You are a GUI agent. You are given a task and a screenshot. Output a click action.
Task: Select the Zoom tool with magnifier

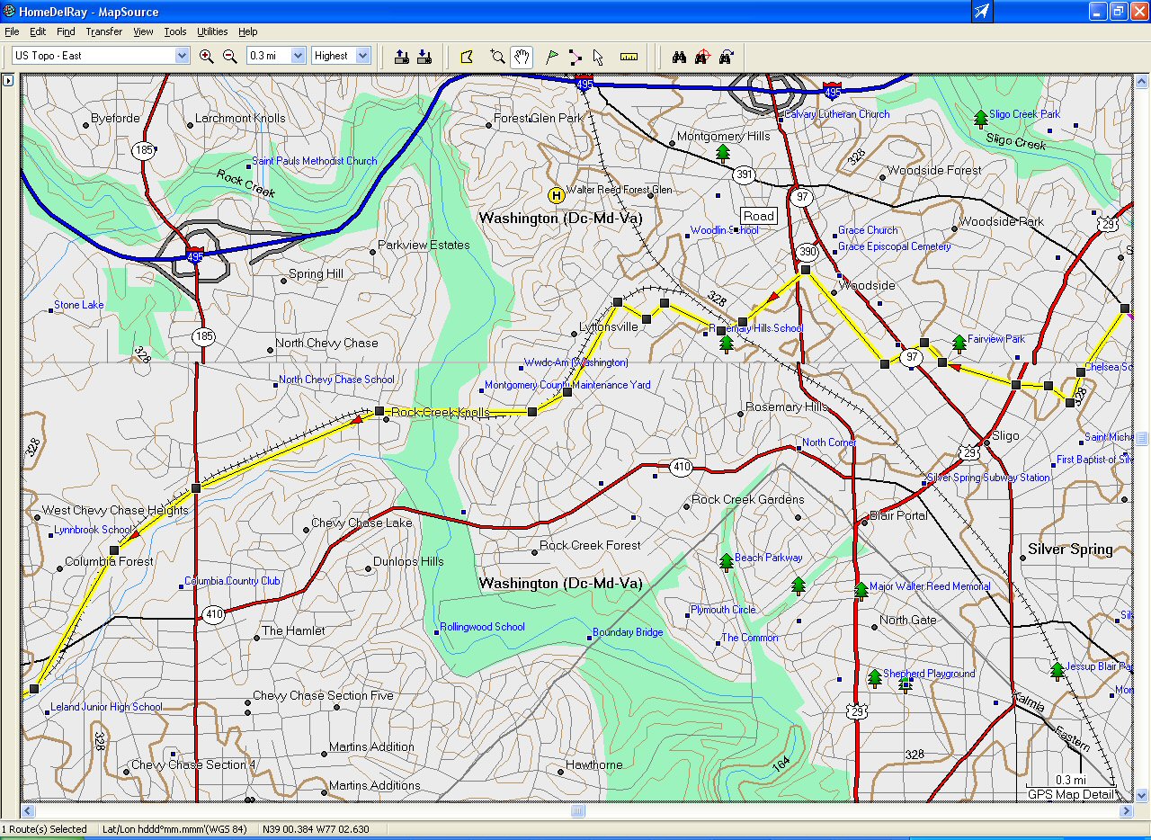click(497, 56)
